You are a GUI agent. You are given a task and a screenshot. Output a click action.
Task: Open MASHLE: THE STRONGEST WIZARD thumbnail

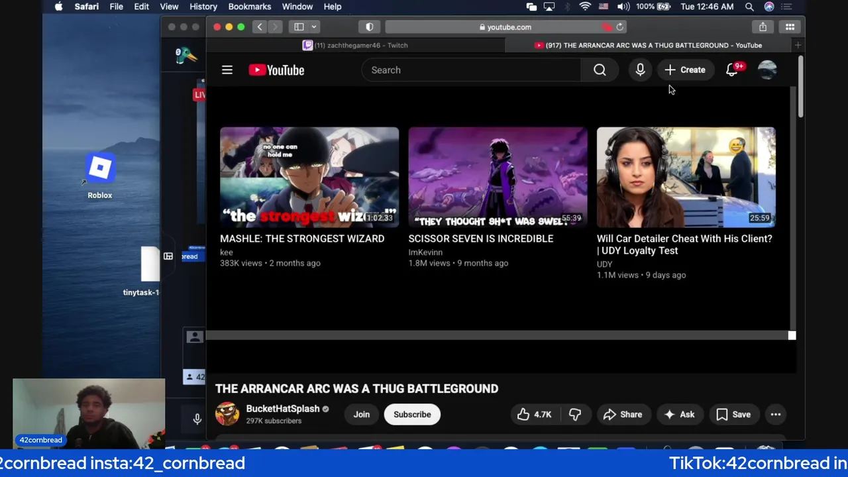pyautogui.click(x=309, y=178)
